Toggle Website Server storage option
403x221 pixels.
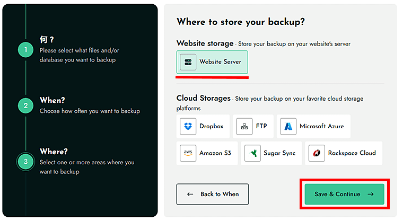click(x=212, y=62)
